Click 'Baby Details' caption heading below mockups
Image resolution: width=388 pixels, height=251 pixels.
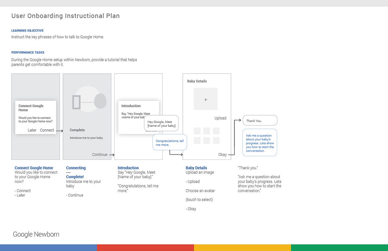[x=196, y=168]
